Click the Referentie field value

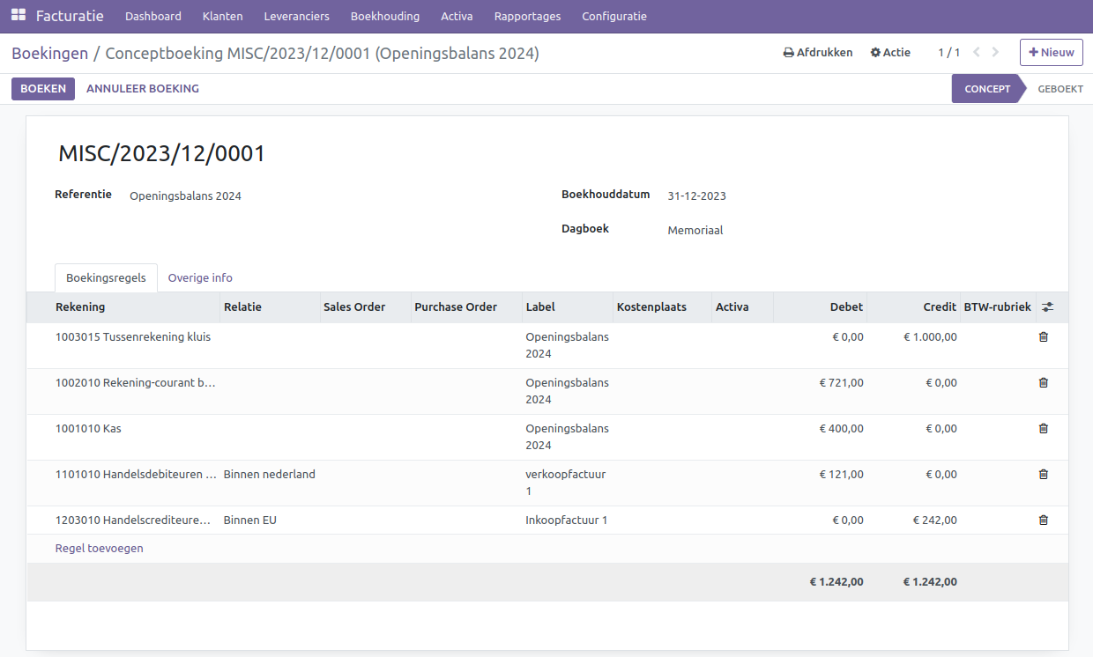point(185,196)
